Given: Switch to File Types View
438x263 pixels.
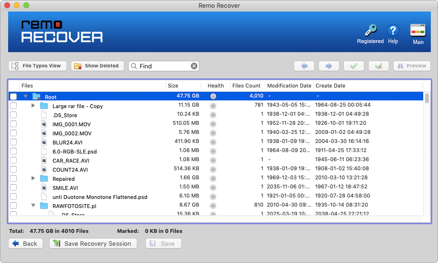Looking at the screenshot, I should [x=37, y=66].
